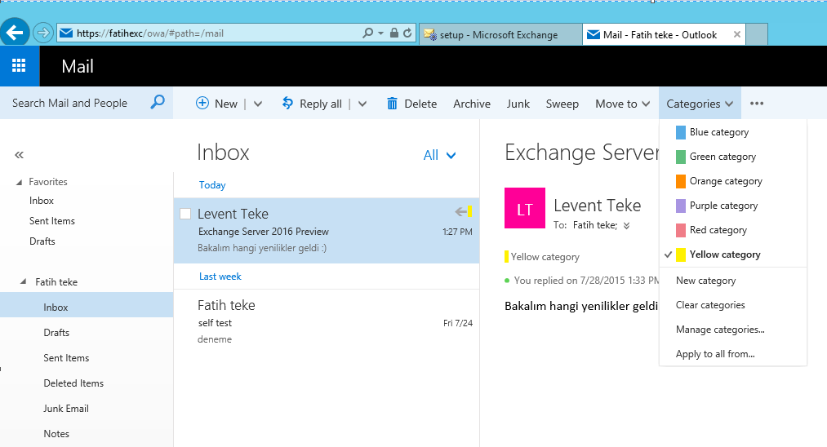Image resolution: width=827 pixels, height=447 pixels.
Task: Collapse the Favorites folder group
Action: (20, 182)
